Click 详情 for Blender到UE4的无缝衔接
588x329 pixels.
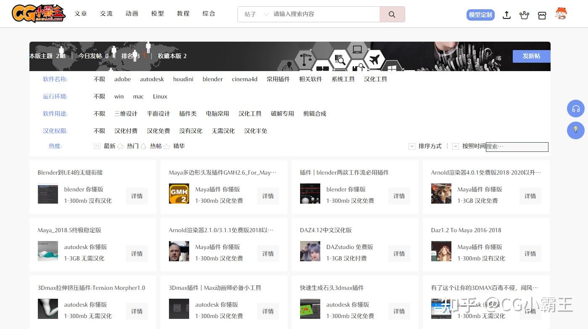[x=137, y=196]
